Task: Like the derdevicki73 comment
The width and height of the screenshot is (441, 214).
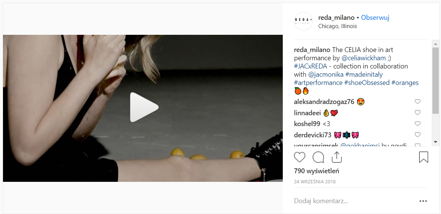Action: (x=418, y=135)
